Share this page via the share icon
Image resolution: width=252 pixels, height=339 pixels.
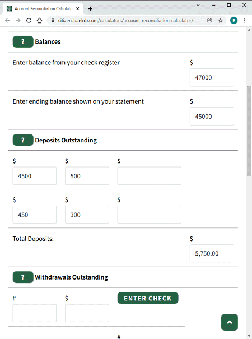(x=209, y=21)
